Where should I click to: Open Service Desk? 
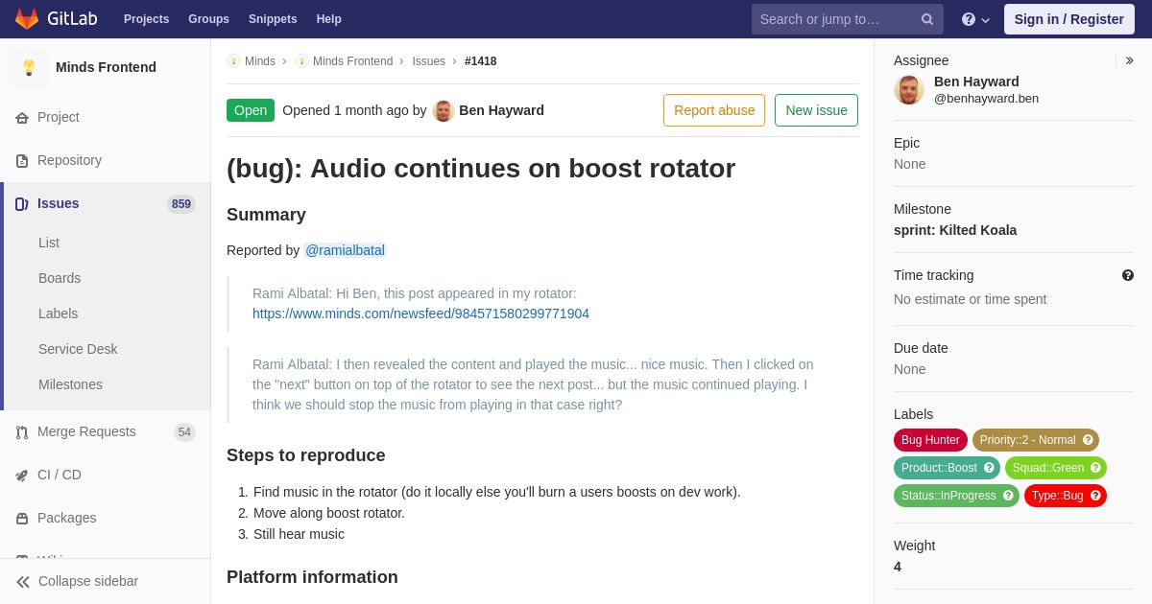tap(78, 349)
